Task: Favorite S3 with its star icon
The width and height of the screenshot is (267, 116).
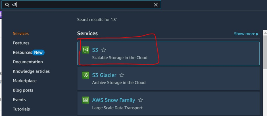Action: point(104,50)
